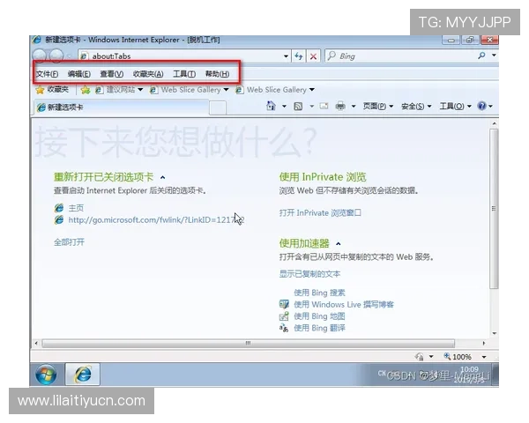Click the Bing map accelerator icon

(284, 316)
